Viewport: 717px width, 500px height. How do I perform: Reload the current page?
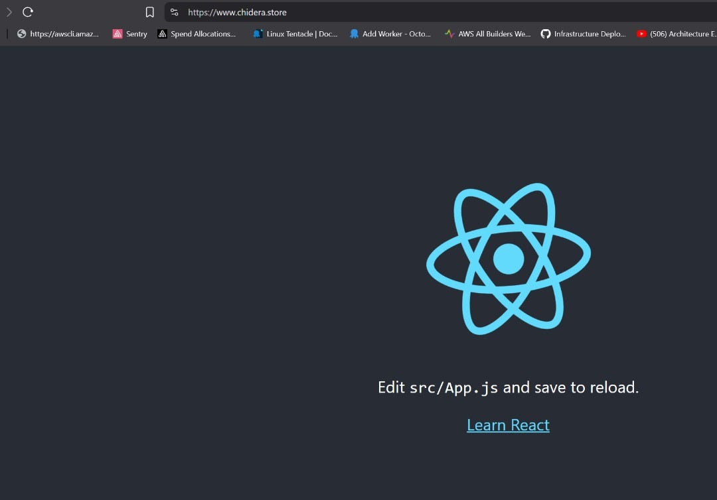[27, 12]
